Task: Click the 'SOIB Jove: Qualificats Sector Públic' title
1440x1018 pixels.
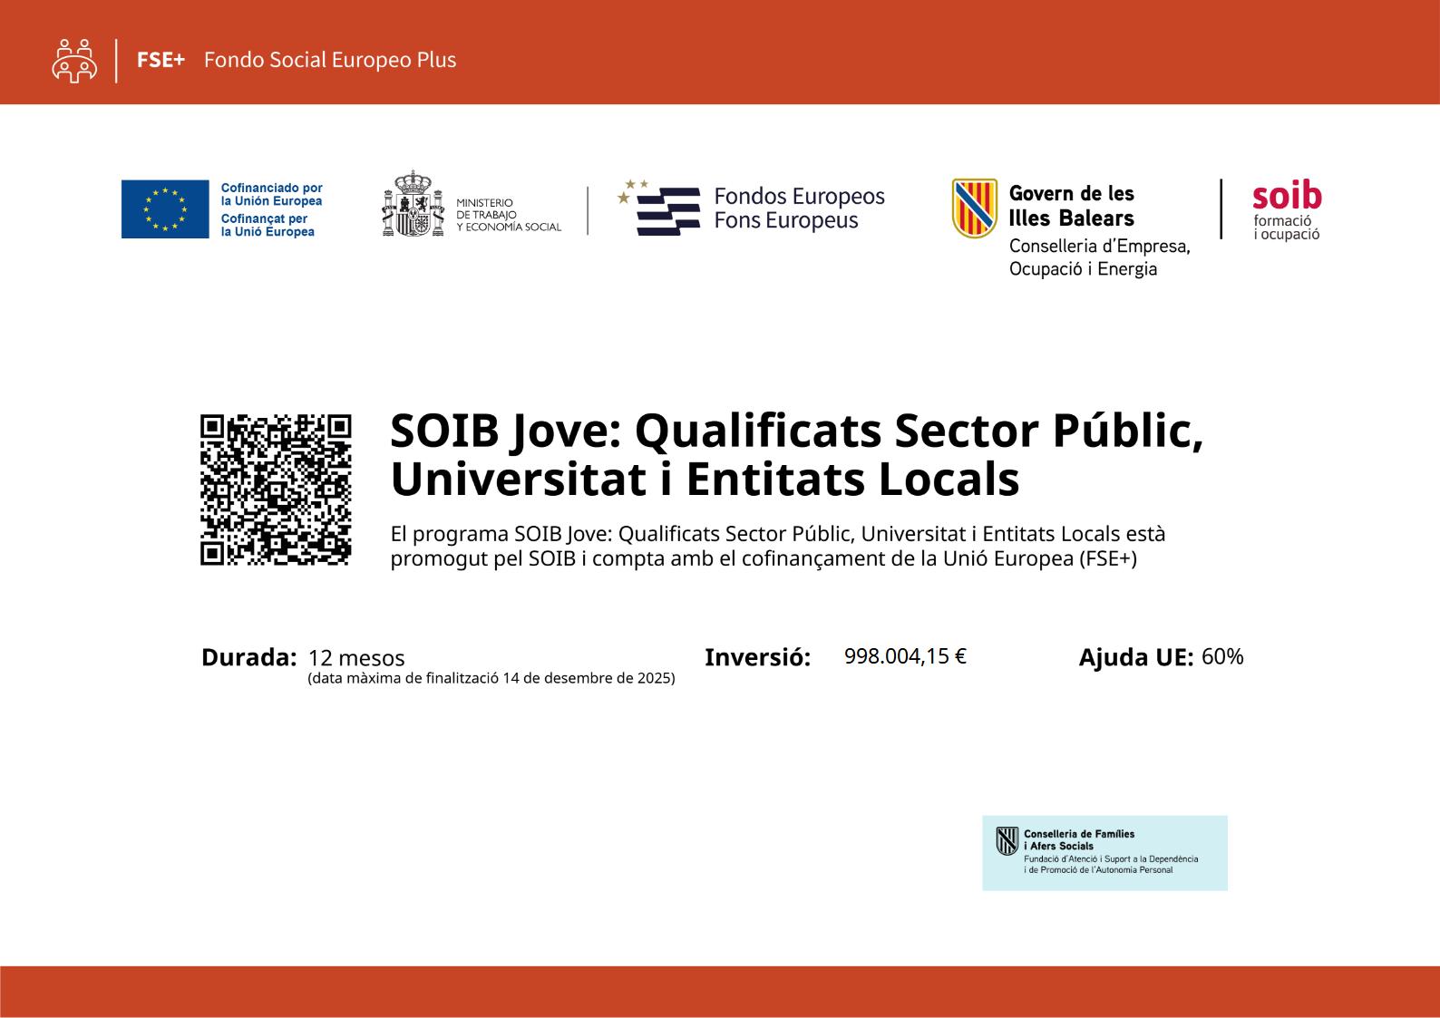Action: [796, 430]
